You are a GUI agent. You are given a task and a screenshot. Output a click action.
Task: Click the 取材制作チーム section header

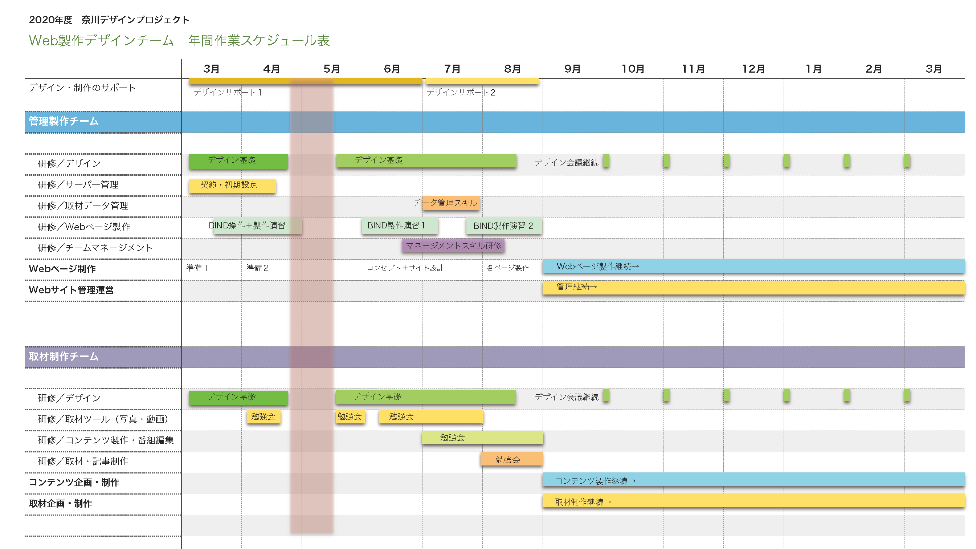pos(64,357)
